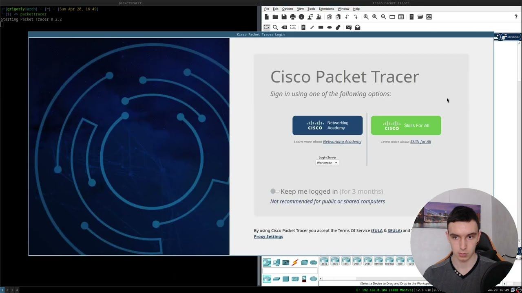Viewport: 522px width, 293px height.
Task: Open the Options menu
Action: click(x=288, y=9)
